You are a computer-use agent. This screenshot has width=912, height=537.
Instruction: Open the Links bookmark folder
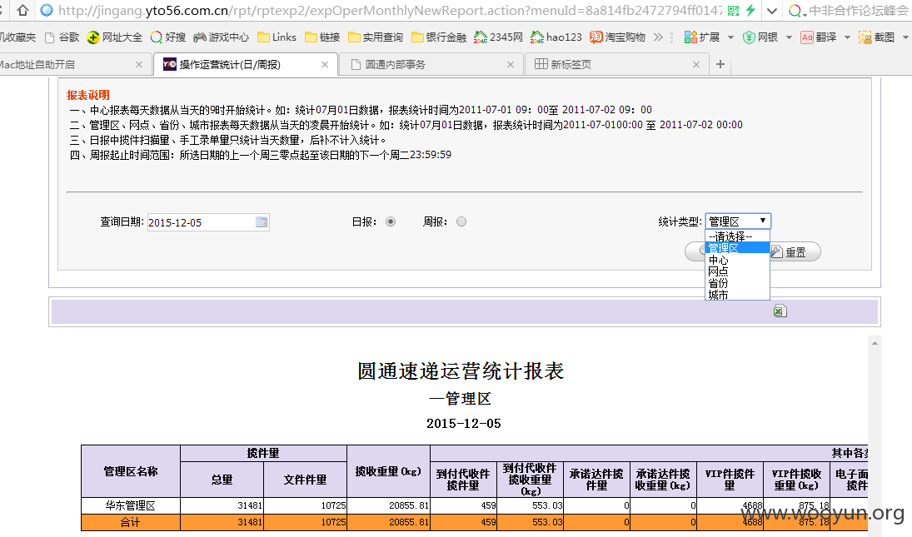click(277, 37)
